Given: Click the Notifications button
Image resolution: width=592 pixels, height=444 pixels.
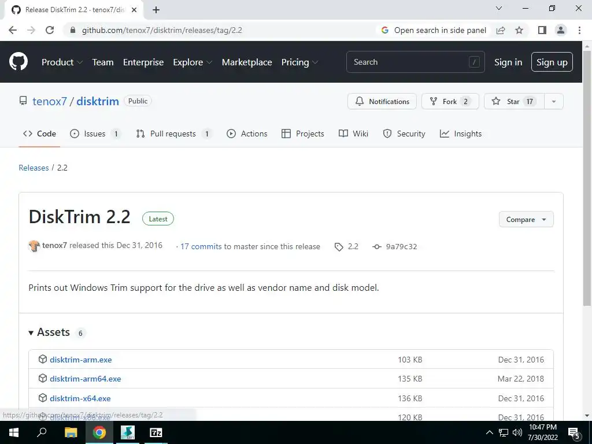Looking at the screenshot, I should point(382,102).
